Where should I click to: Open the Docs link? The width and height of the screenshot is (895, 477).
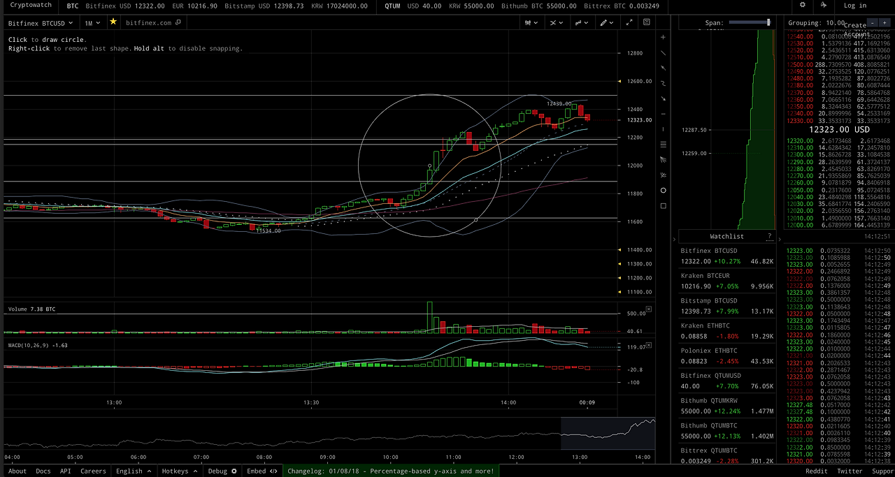tap(43, 471)
